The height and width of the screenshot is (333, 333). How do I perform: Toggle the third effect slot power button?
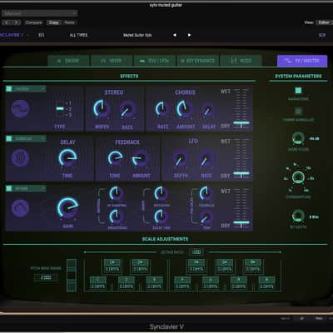click(9, 188)
